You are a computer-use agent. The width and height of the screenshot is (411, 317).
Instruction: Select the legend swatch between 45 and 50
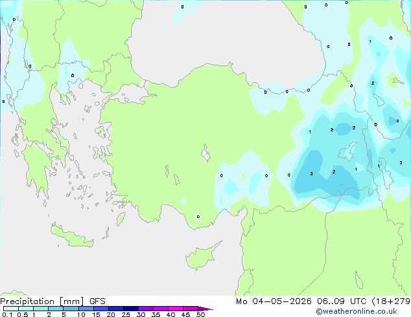pos(191,309)
